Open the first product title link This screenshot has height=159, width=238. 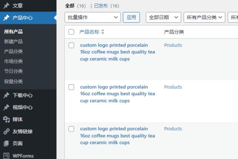click(117, 52)
